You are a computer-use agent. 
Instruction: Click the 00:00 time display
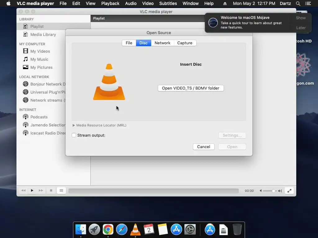(249, 191)
